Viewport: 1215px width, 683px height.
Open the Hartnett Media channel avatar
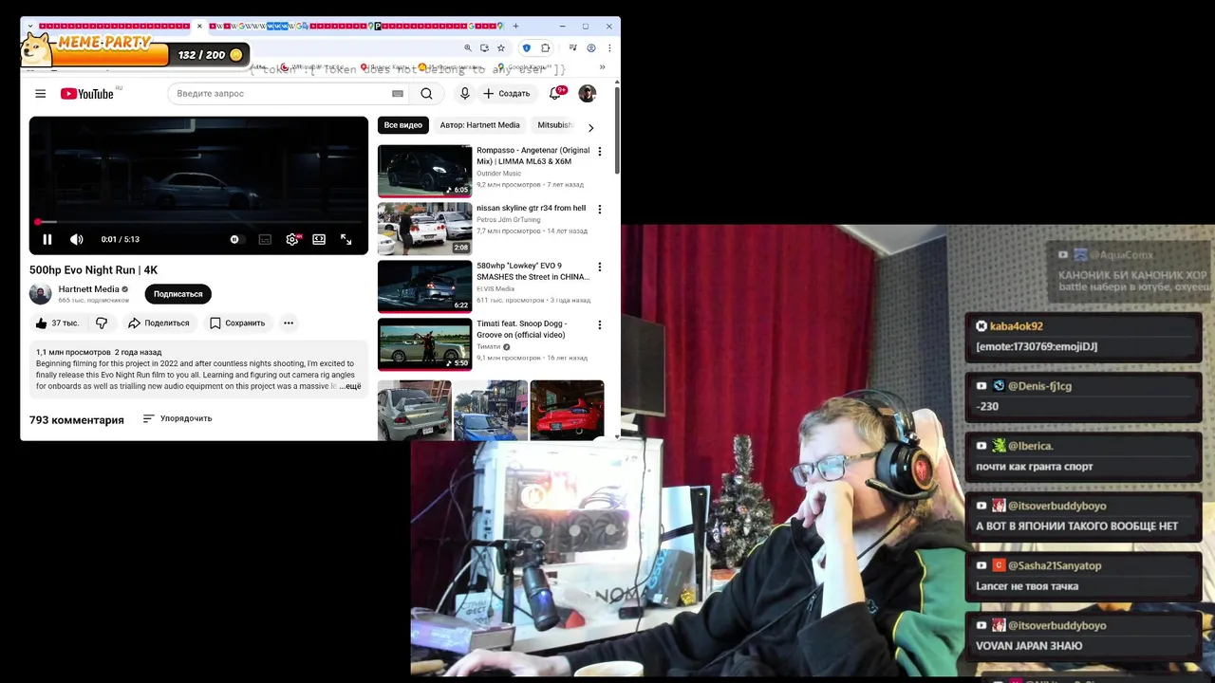point(40,294)
